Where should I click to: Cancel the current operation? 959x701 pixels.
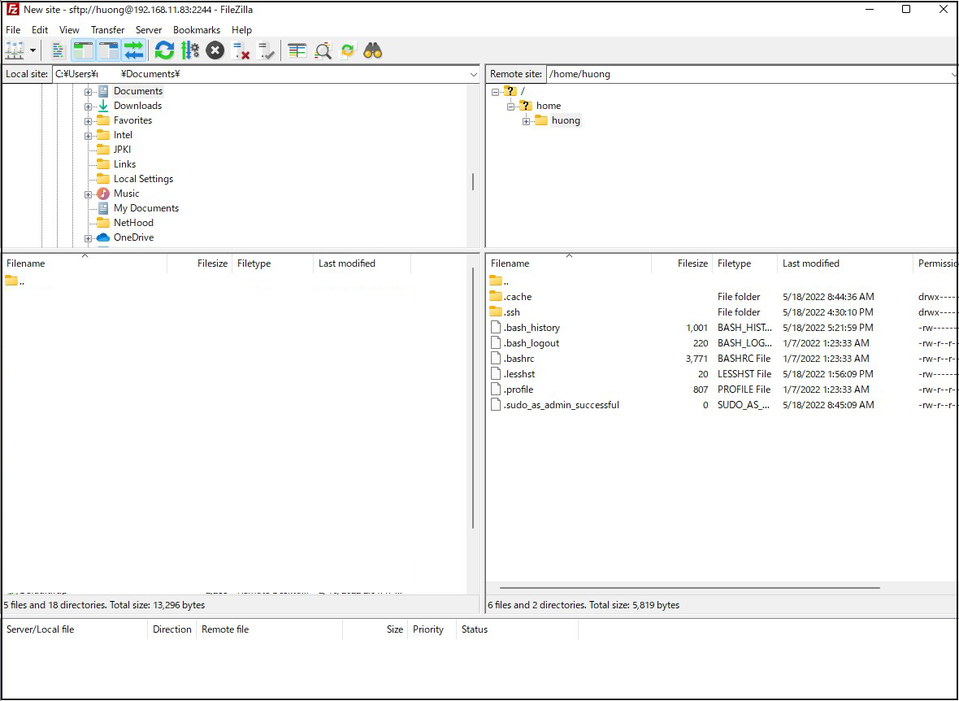(215, 50)
